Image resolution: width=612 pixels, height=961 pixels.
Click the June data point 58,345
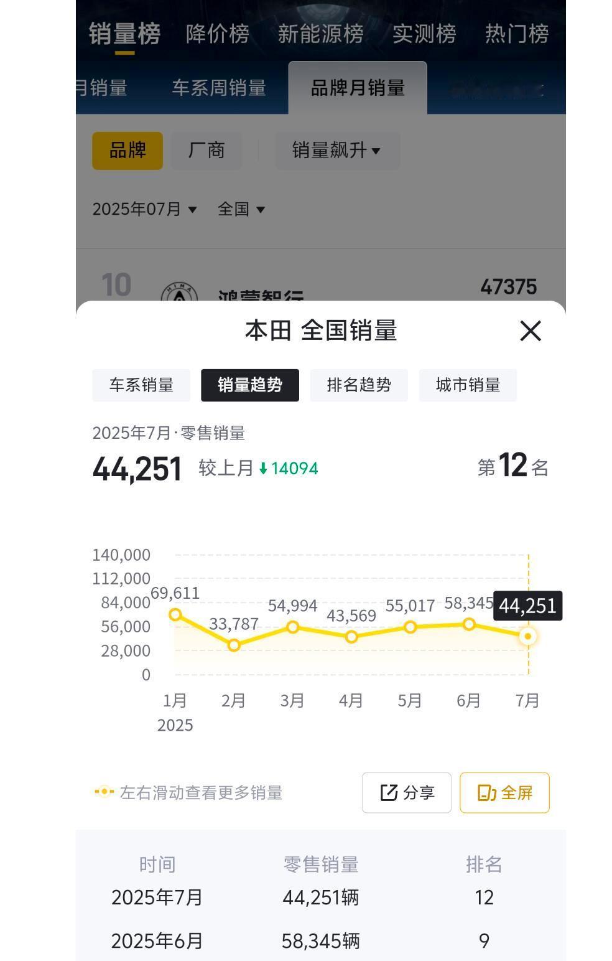[x=469, y=624]
